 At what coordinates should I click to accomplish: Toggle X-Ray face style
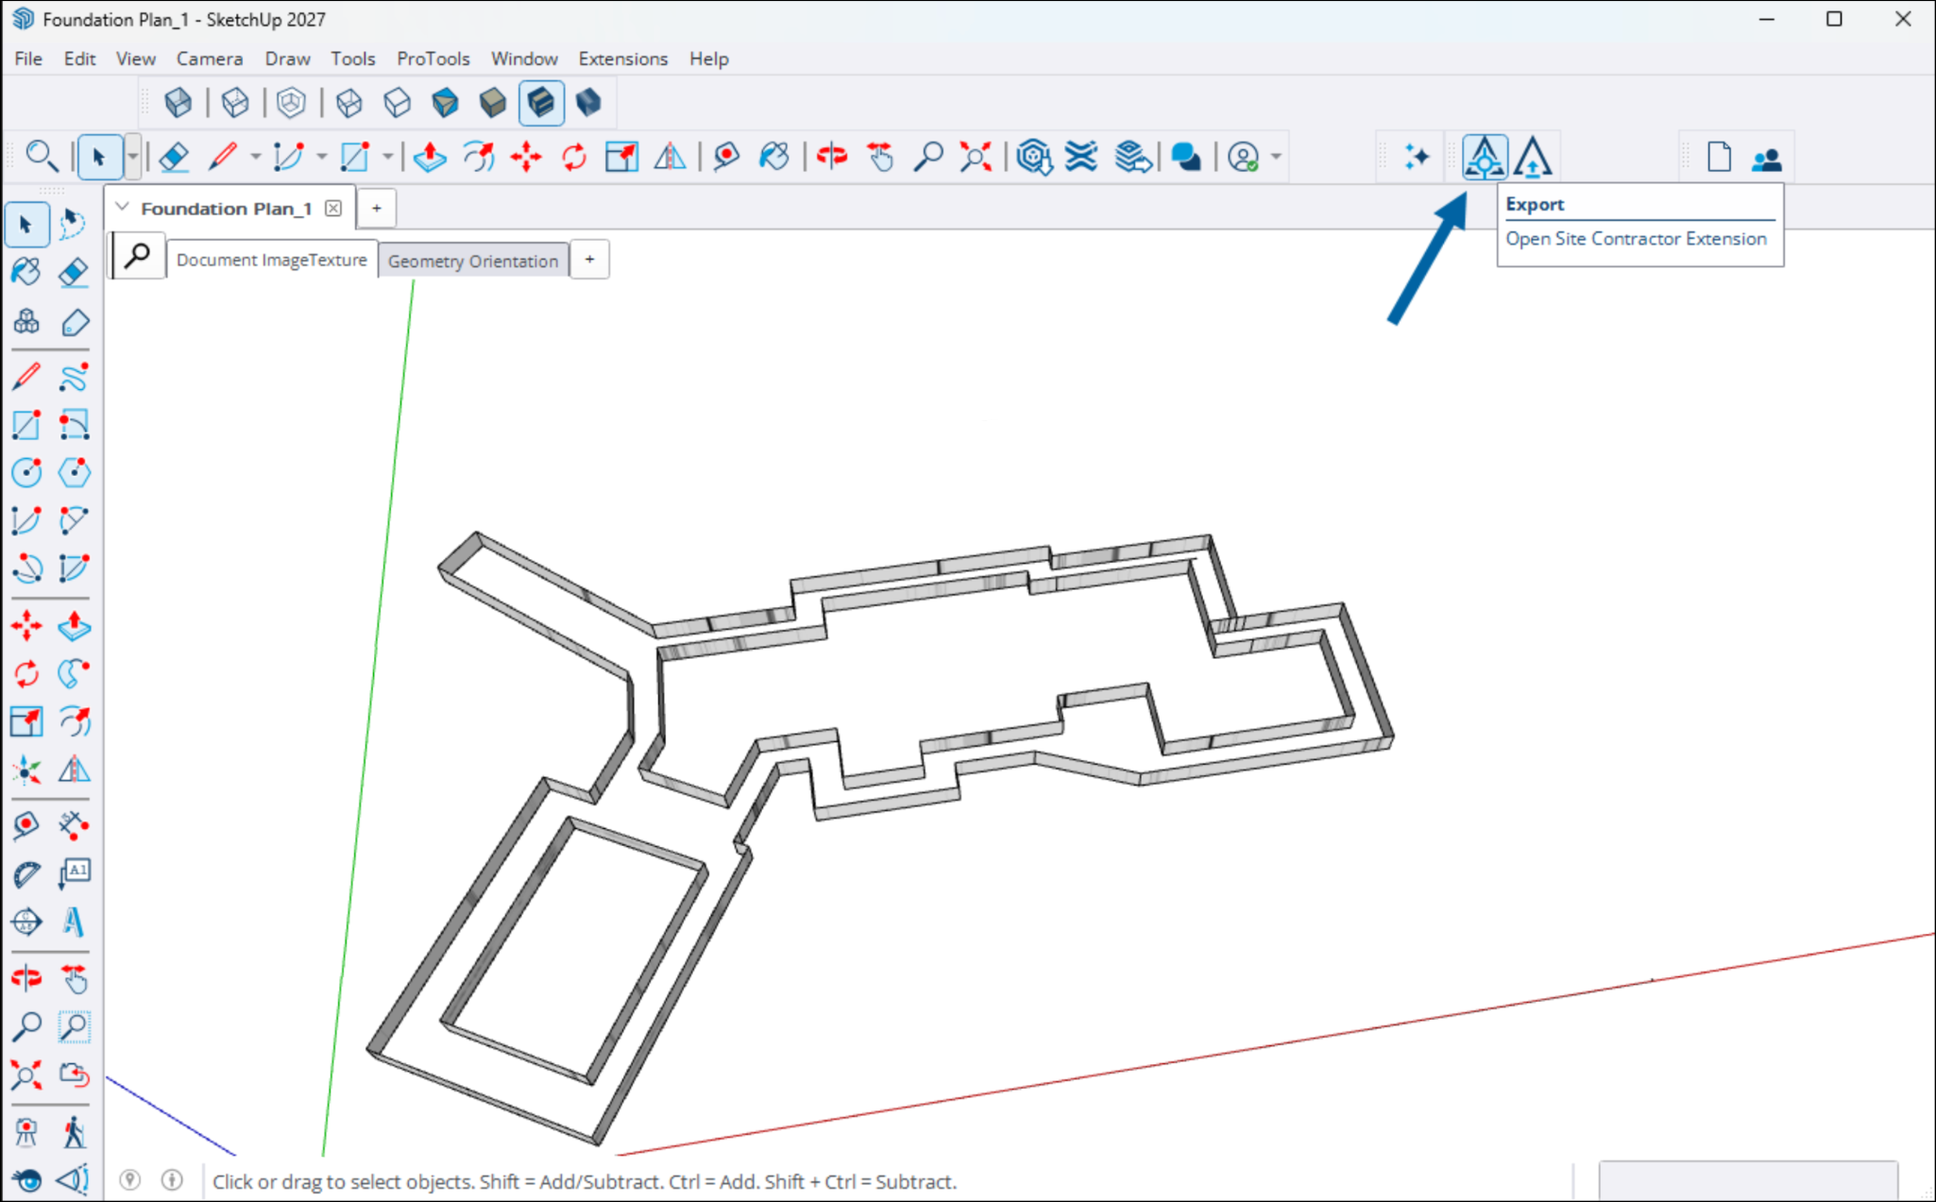point(178,102)
